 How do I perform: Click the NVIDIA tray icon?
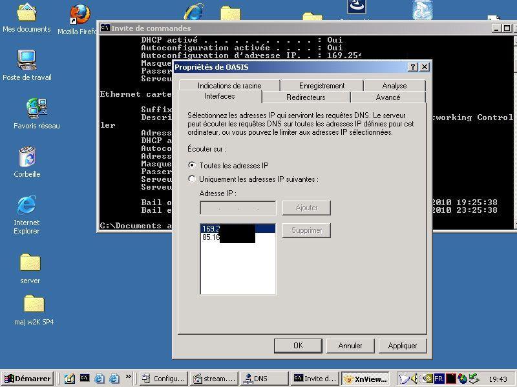click(428, 379)
